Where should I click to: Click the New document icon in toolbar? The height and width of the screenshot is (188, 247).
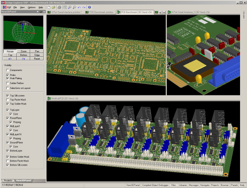(x=49, y=7)
